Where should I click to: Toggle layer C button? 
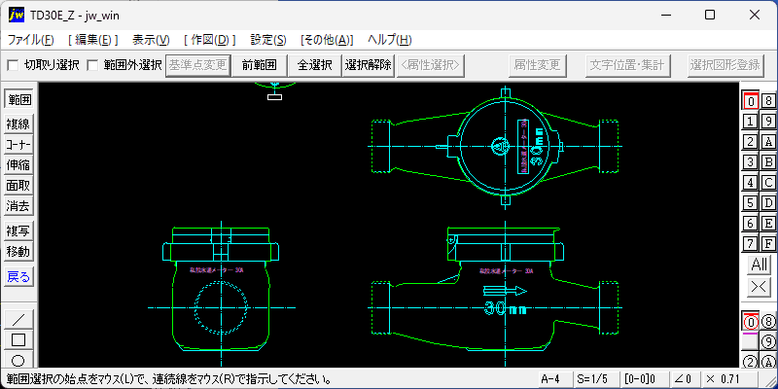coord(768,183)
